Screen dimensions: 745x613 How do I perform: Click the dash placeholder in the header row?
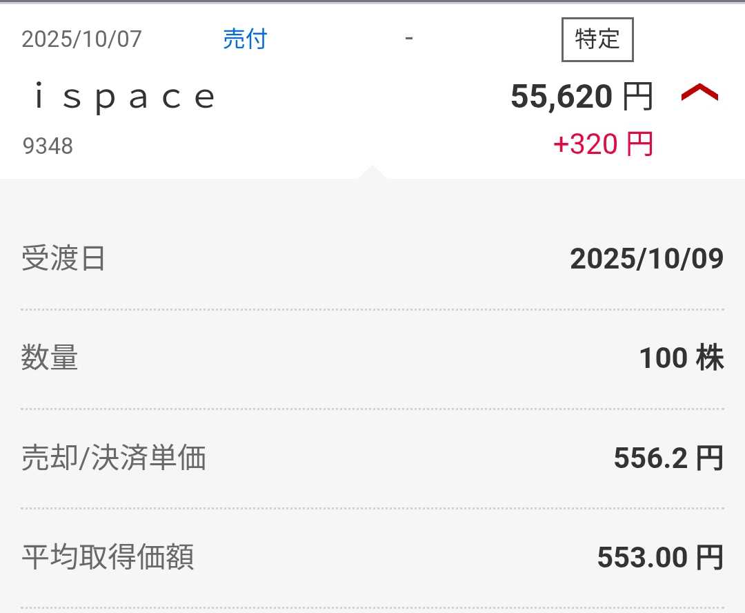(409, 38)
